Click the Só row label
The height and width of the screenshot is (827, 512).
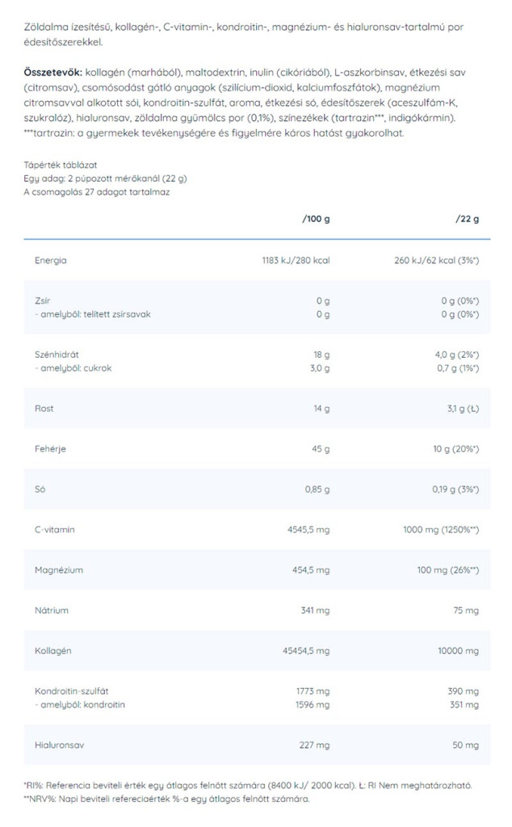pyautogui.click(x=40, y=489)
